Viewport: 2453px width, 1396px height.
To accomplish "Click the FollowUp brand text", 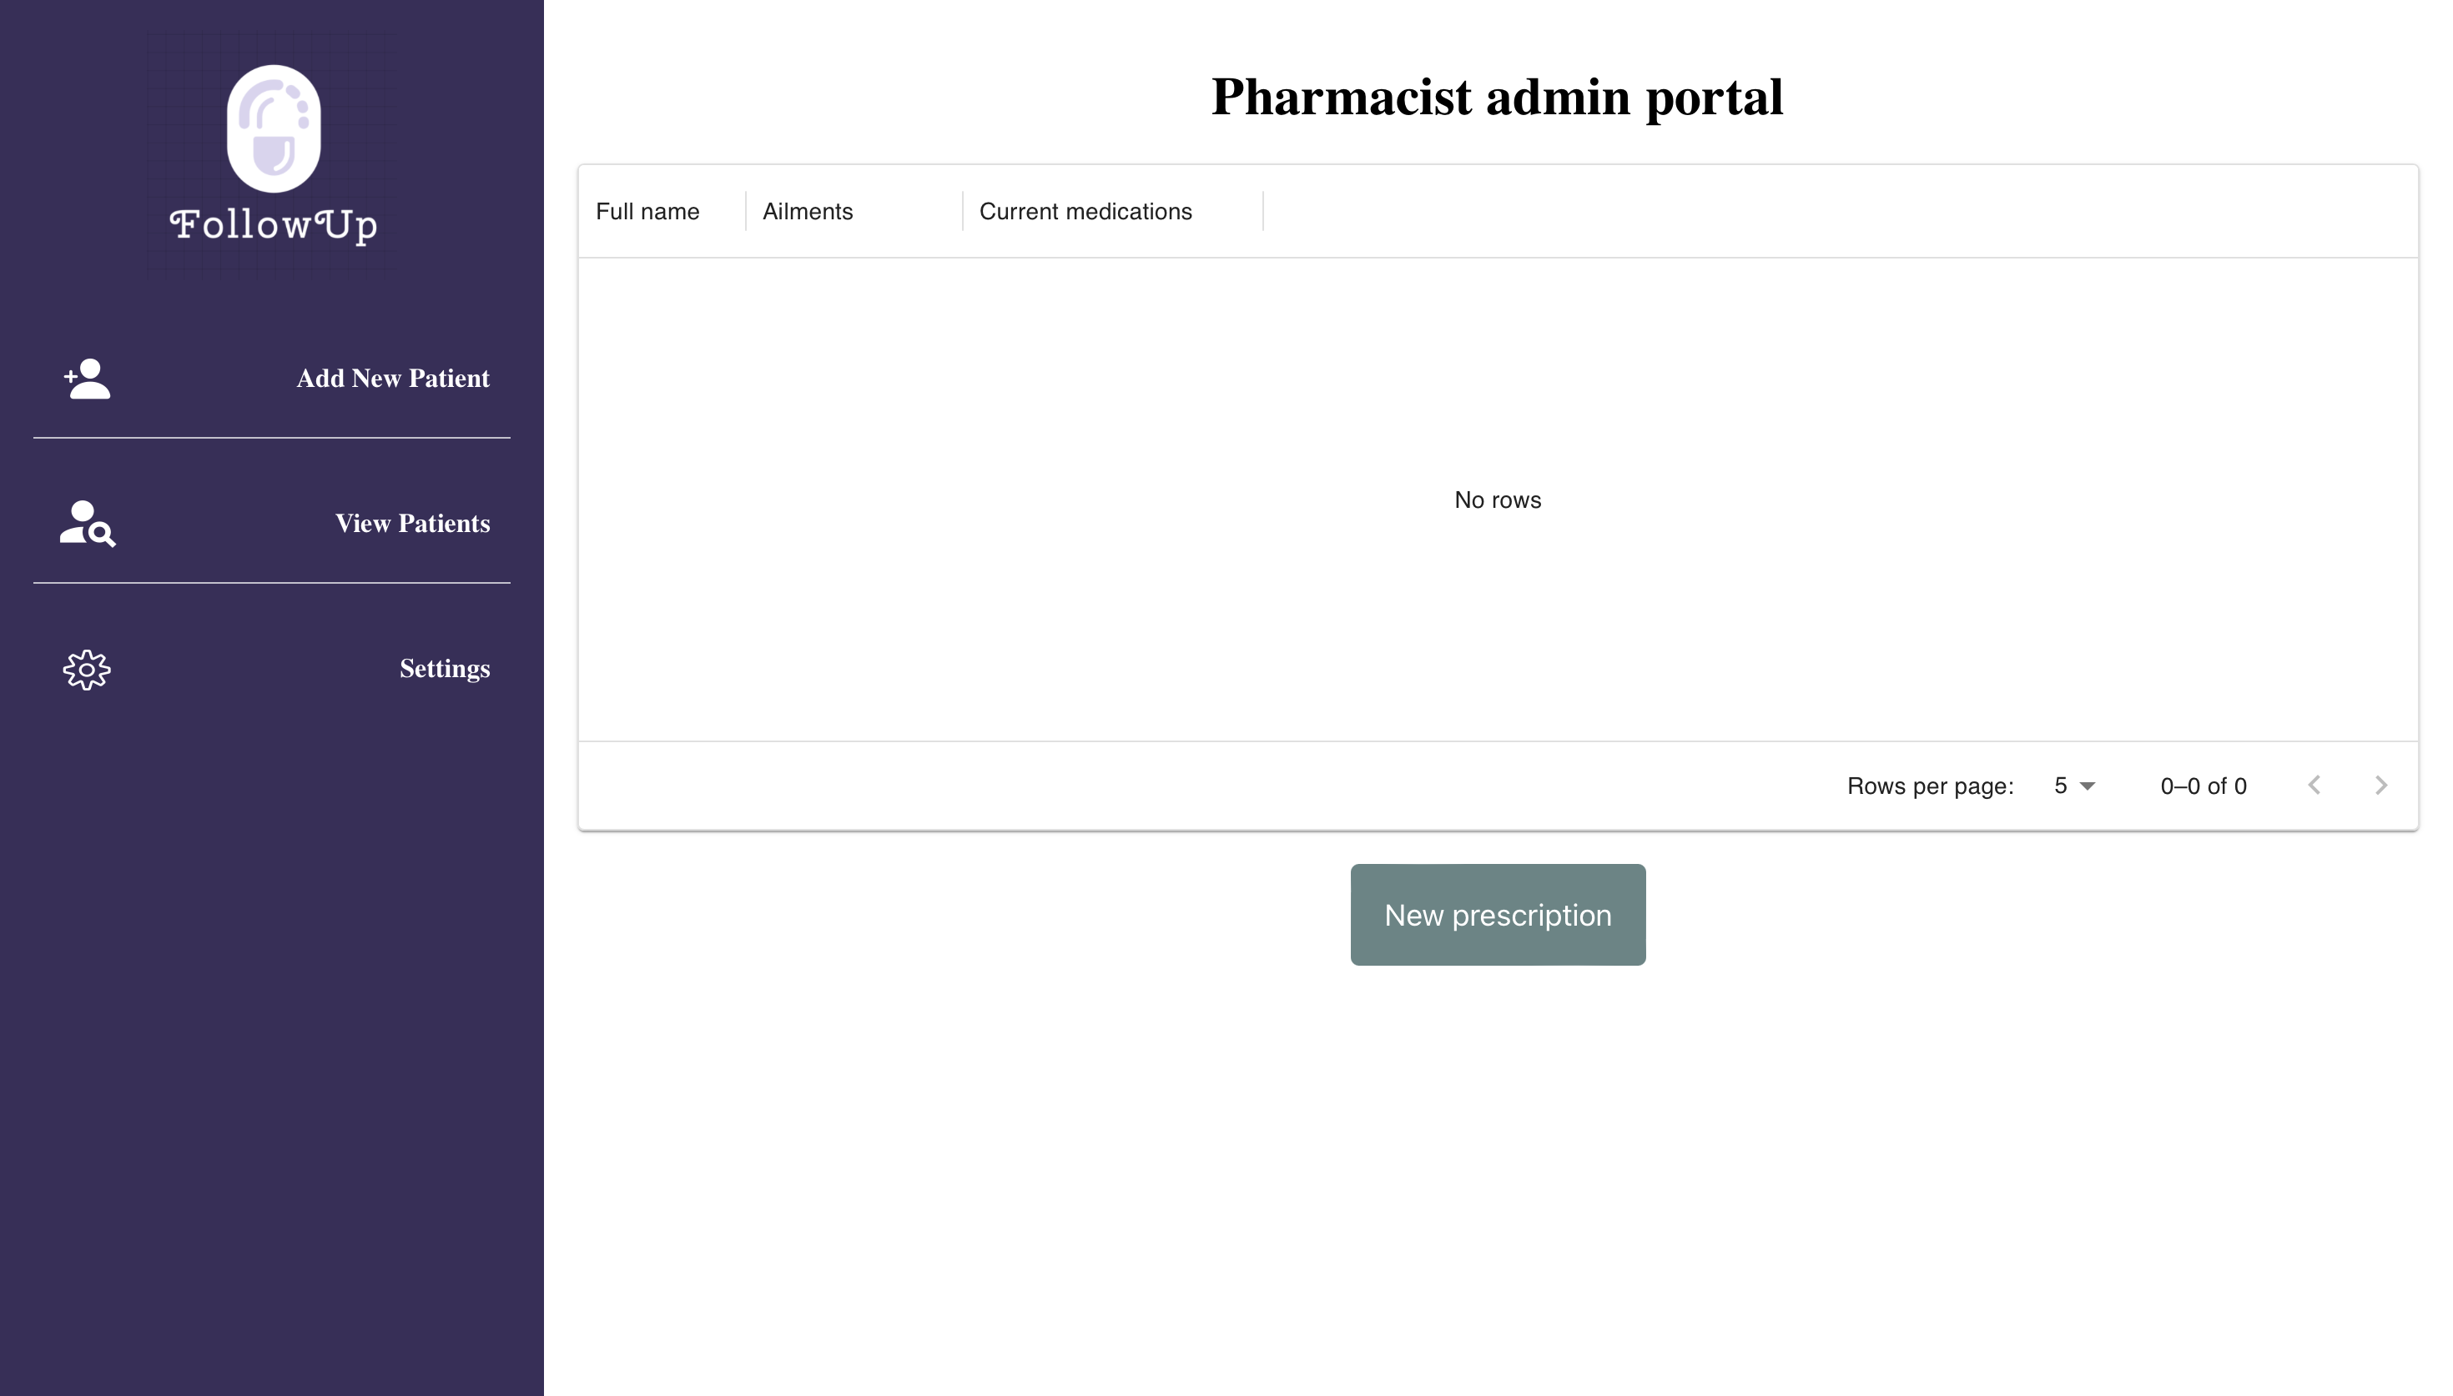I will click(x=274, y=225).
